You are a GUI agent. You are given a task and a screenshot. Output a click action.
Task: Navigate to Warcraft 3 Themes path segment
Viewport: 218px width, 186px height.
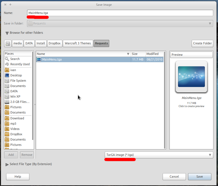click(x=78, y=44)
